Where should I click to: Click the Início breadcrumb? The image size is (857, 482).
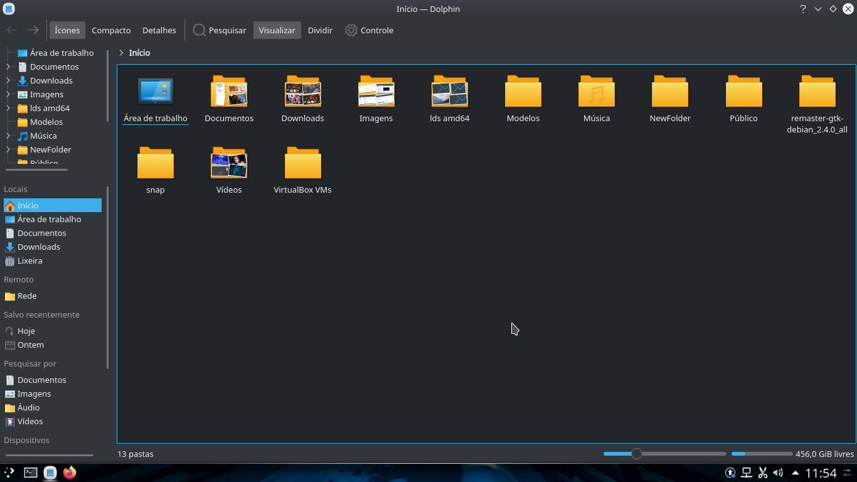tap(140, 53)
